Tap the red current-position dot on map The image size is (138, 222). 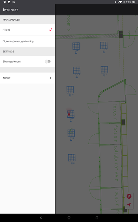(69, 114)
